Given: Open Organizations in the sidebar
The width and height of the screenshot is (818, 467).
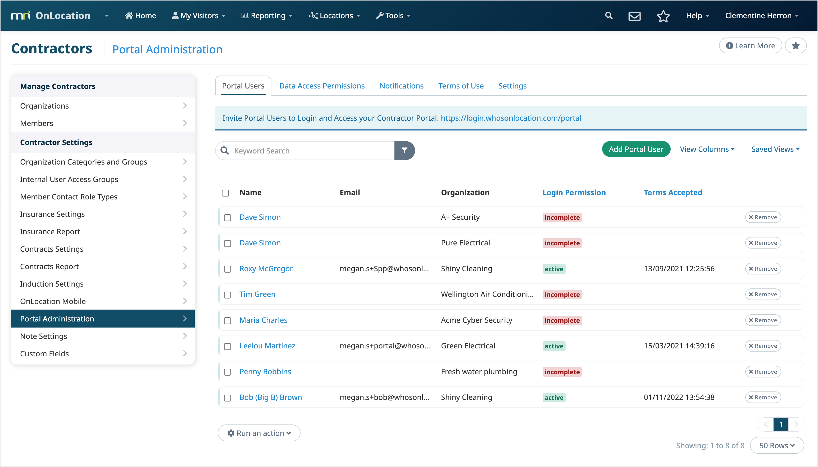Looking at the screenshot, I should pos(103,106).
